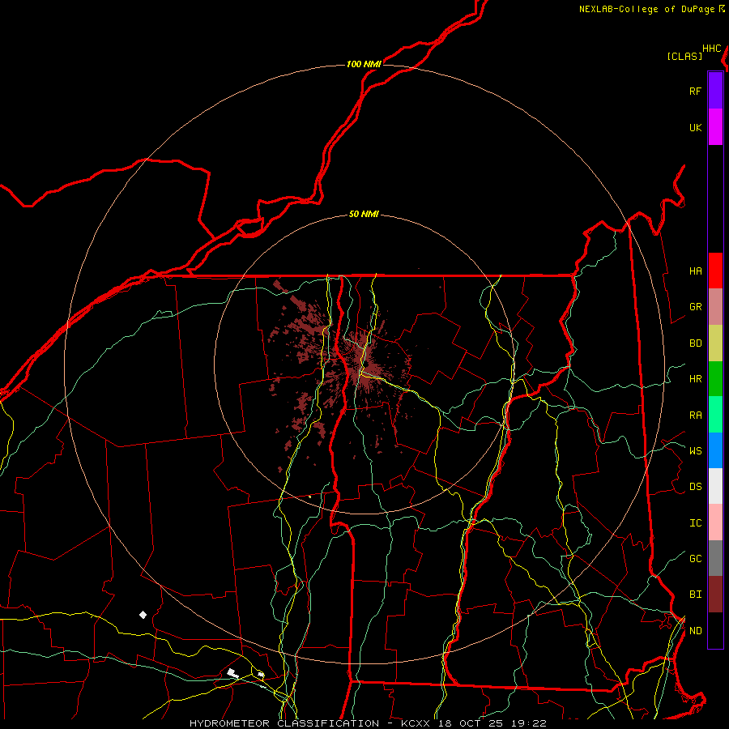Select the GR pink legend swatch
This screenshot has height=729, width=729.
point(715,307)
